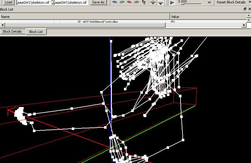Image resolution: width=251 pixels, height=163 pixels.
Task: Toggle the gray eye perspective view icon
Action: pyautogui.click(x=136, y=2)
